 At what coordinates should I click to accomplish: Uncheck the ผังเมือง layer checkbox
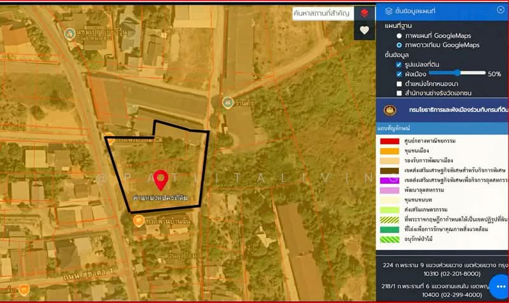click(399, 74)
